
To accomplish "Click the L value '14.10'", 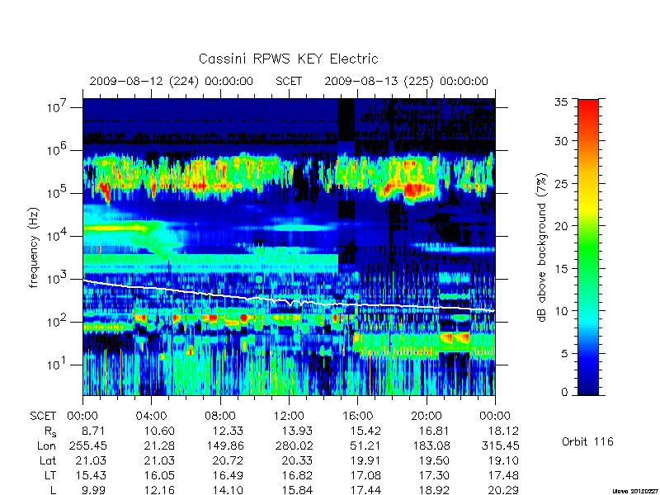I will 229,490.
